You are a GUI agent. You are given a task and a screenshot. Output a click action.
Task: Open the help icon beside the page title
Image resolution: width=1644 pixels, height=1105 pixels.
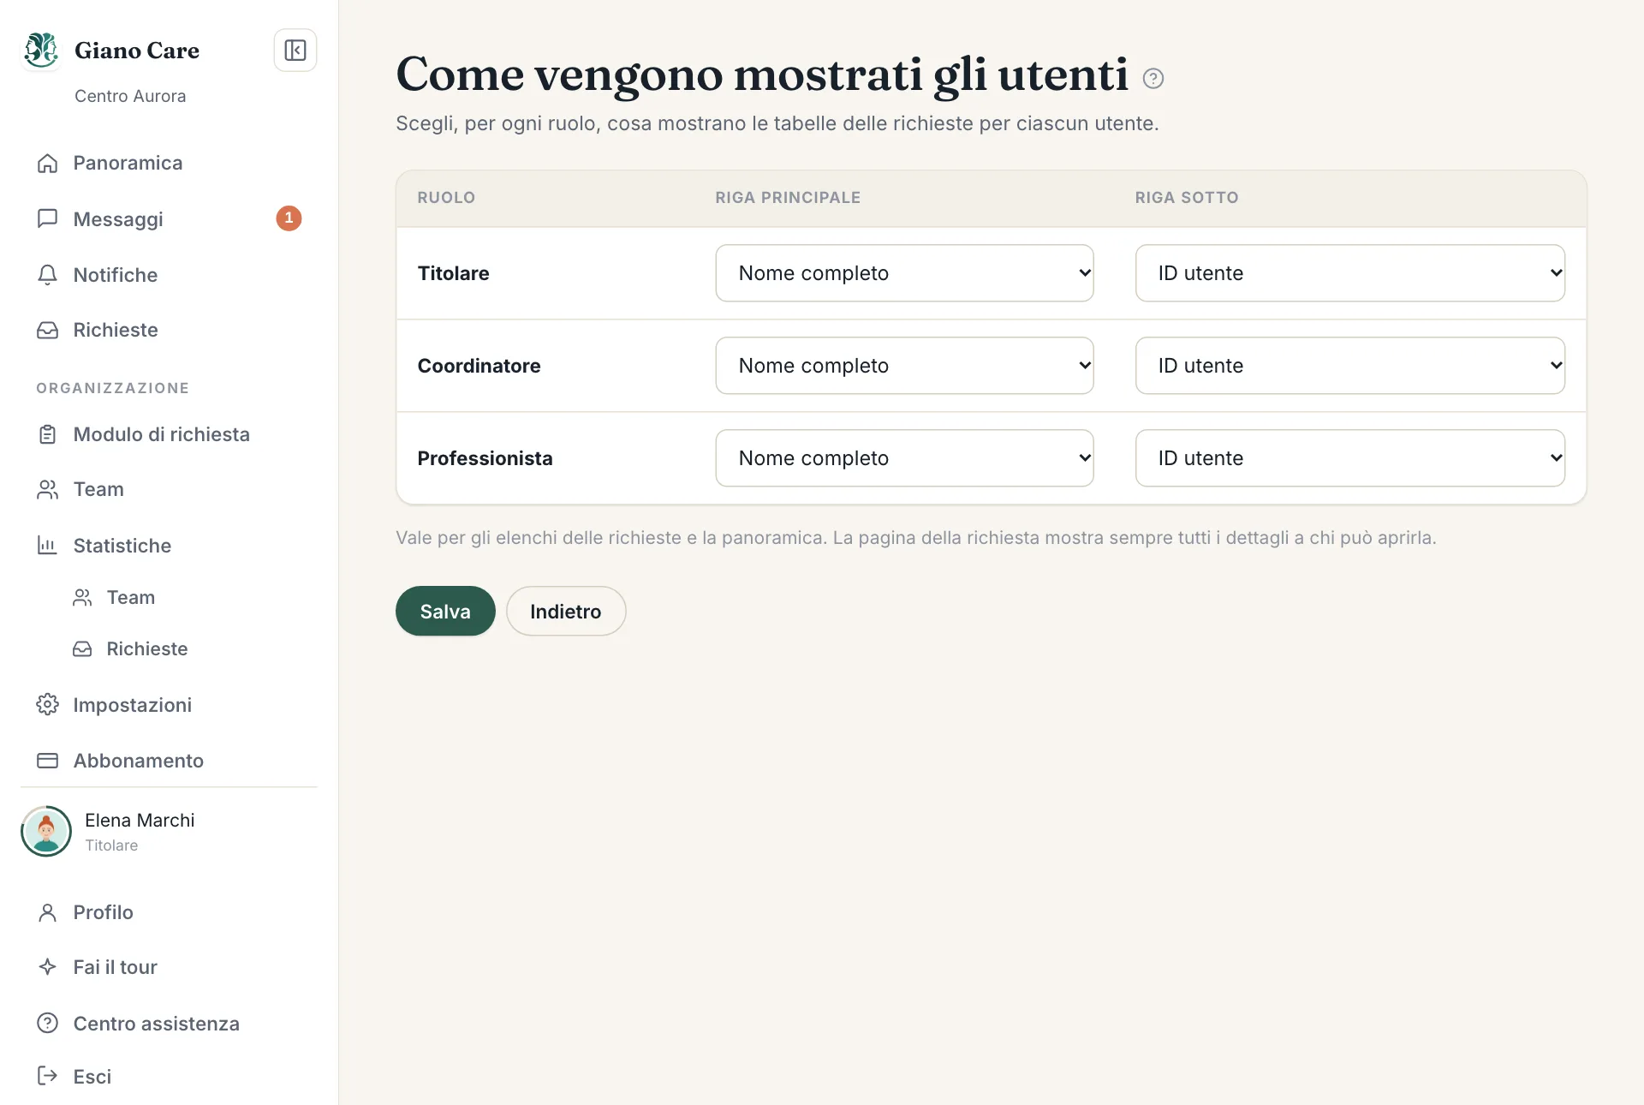[x=1153, y=79]
